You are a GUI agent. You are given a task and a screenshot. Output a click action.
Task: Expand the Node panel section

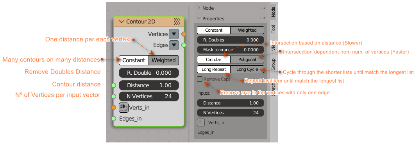click(x=199, y=8)
